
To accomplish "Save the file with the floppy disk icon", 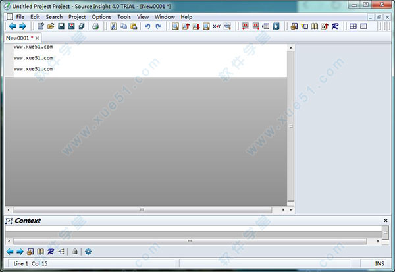I will pos(61,26).
